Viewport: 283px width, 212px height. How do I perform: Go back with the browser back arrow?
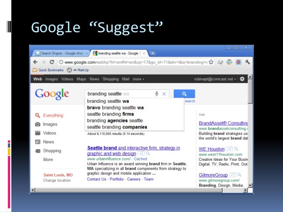(x=35, y=62)
